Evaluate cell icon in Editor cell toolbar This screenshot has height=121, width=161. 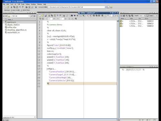[x=40, y=19]
